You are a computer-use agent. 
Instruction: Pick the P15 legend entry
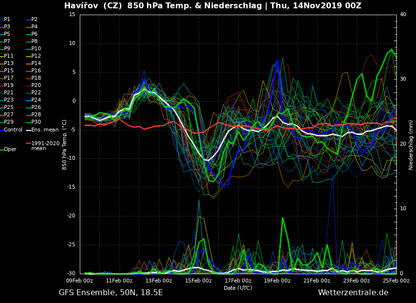point(9,71)
